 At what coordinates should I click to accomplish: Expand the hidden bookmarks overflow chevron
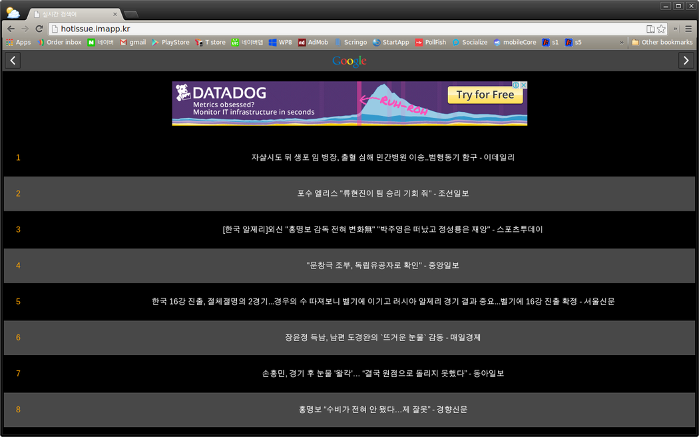point(622,42)
